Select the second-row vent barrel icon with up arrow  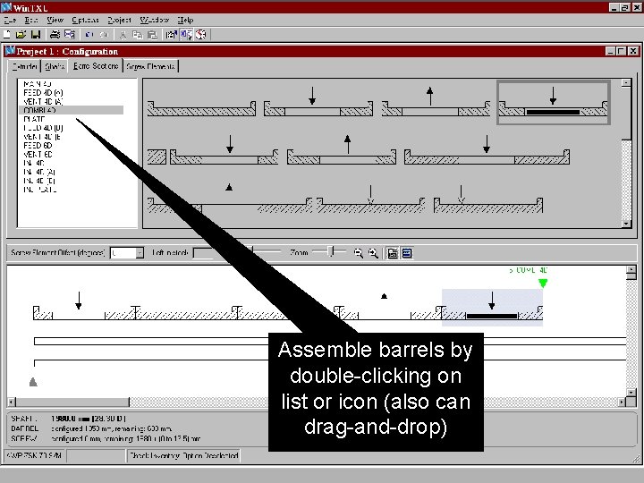(x=342, y=150)
